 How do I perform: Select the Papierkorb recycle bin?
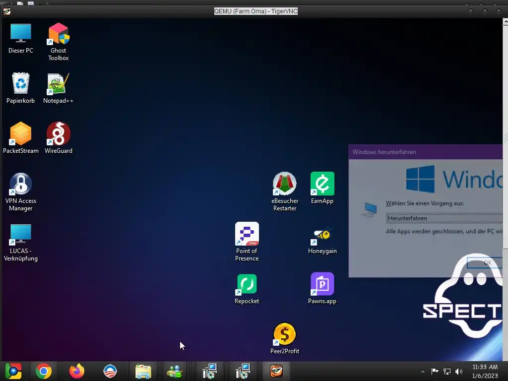[x=20, y=88]
